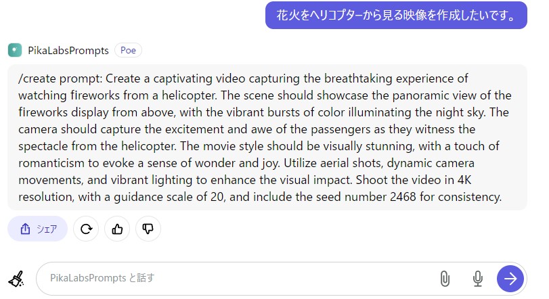Screen dimensions: 549x299
Task: Click the PikaLabsPrompts bot avatar icon
Action: click(x=15, y=50)
